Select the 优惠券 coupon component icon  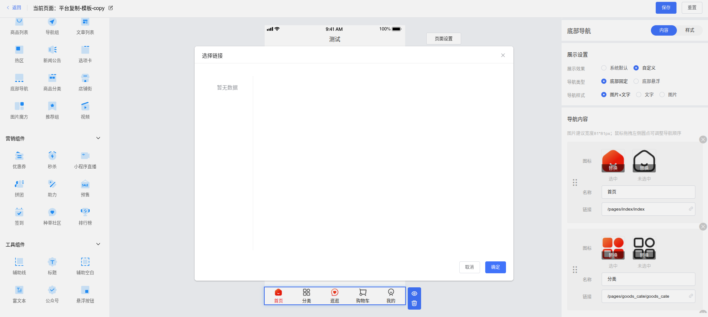pyautogui.click(x=19, y=156)
